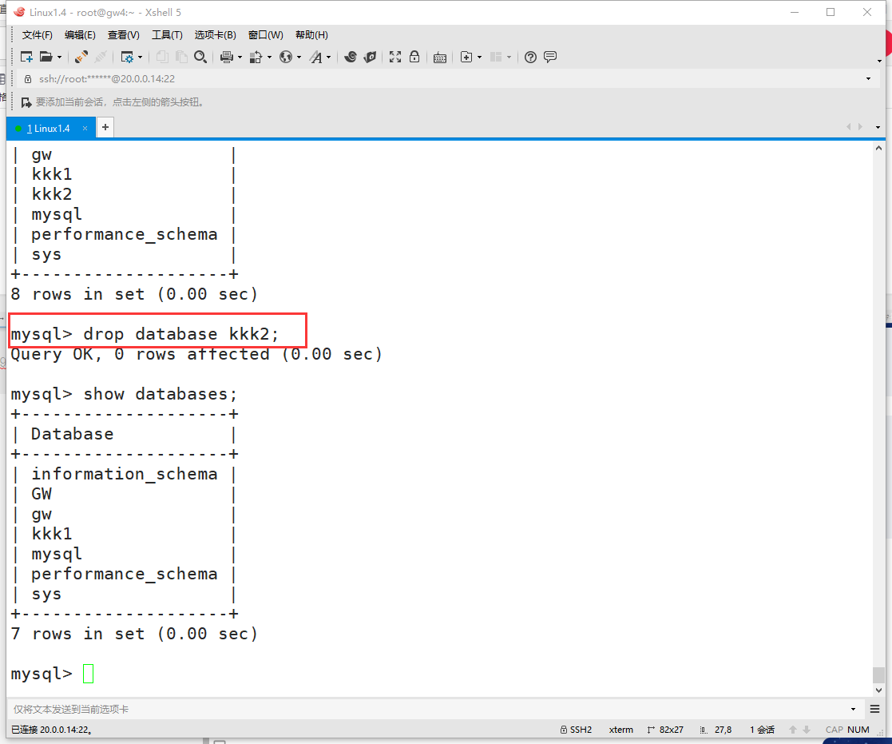892x744 pixels.
Task: Expand the globe encoding dropdown arrow
Action: [x=299, y=58]
